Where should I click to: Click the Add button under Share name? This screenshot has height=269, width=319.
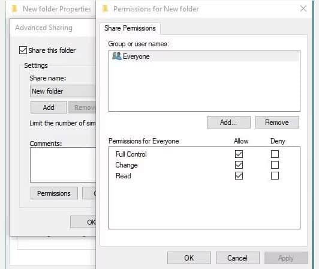click(49, 107)
